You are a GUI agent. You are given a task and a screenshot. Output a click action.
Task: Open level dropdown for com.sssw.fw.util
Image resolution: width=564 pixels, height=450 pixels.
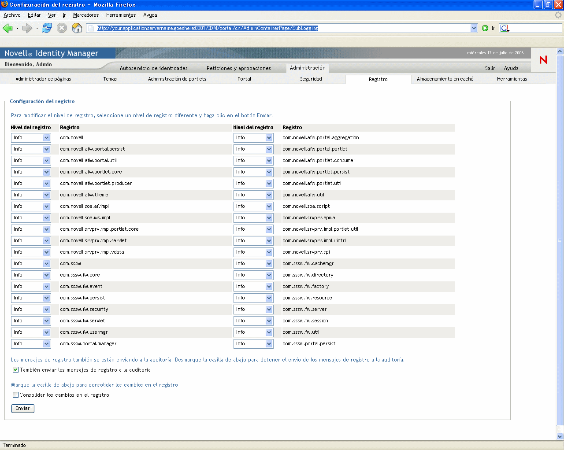[253, 332]
